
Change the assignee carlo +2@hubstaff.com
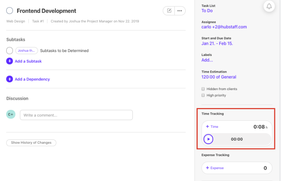[x=224, y=27]
